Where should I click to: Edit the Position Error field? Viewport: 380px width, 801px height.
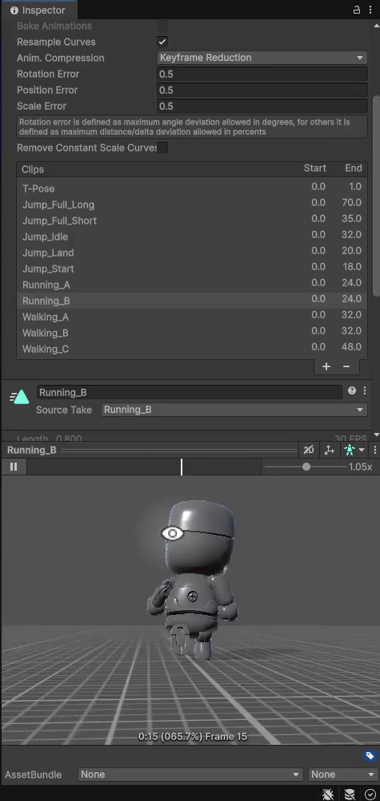coord(262,90)
